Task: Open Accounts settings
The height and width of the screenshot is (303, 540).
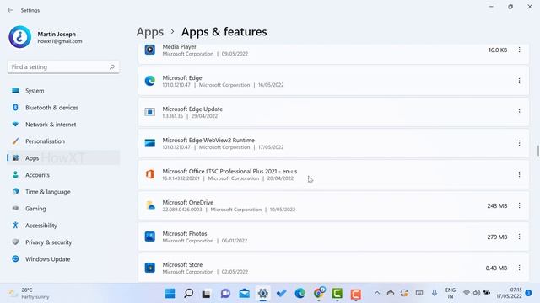Action: 63,175
